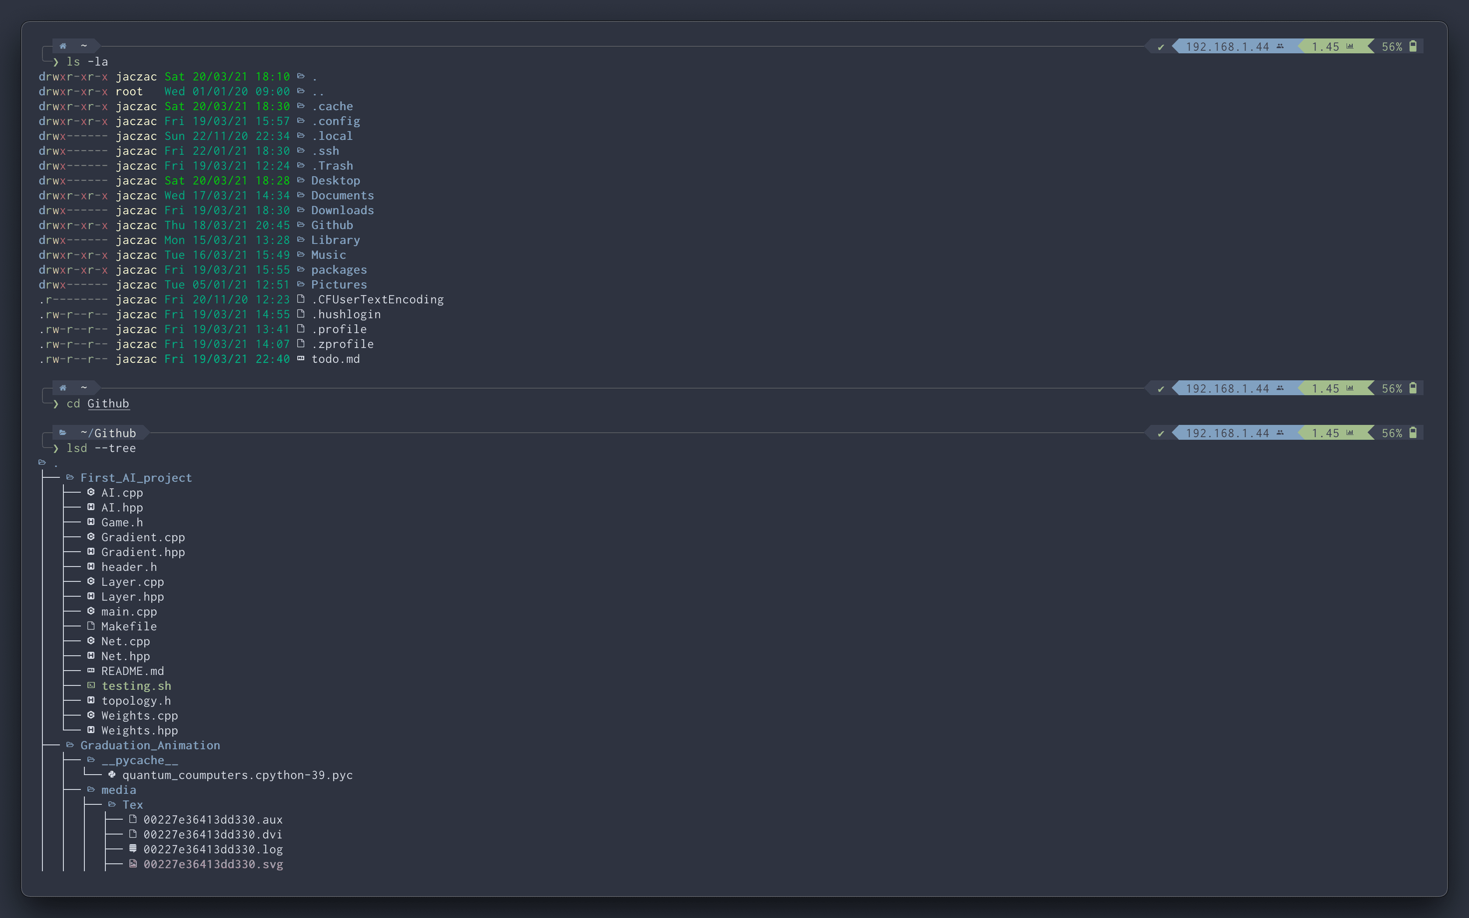This screenshot has width=1469, height=918.
Task: Click the Documents directory name
Action: pos(342,195)
